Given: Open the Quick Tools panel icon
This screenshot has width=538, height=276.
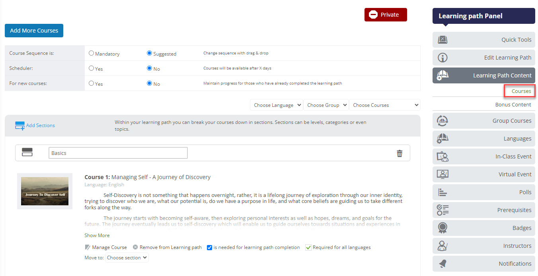Looking at the screenshot, I should click(x=443, y=39).
